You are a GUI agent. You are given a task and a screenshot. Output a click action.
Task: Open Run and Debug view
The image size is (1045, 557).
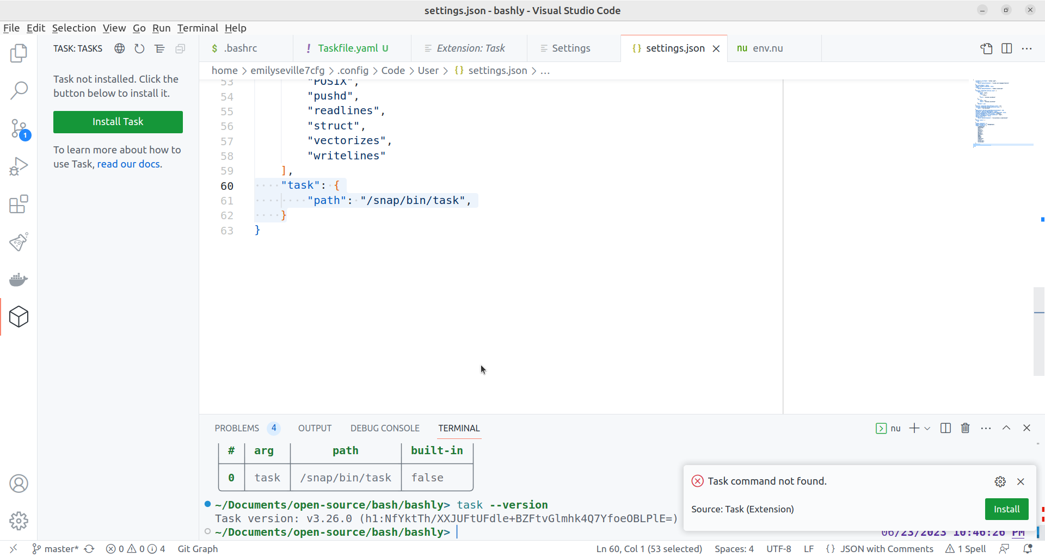[19, 166]
